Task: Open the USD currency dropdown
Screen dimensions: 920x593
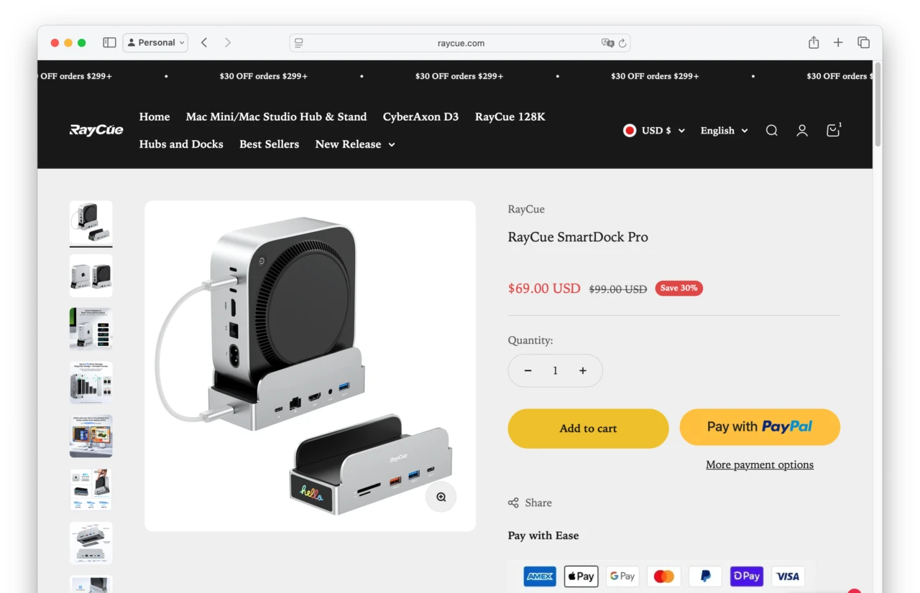Action: [653, 130]
